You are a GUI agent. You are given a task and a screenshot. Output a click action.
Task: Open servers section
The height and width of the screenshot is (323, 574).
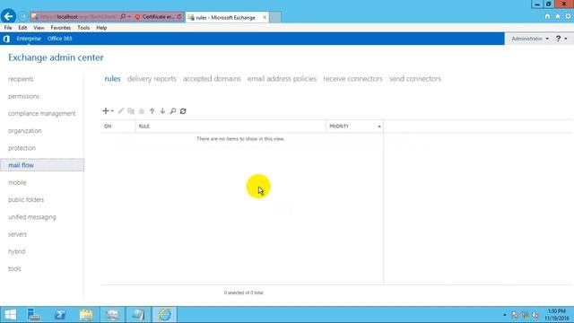pyautogui.click(x=18, y=234)
